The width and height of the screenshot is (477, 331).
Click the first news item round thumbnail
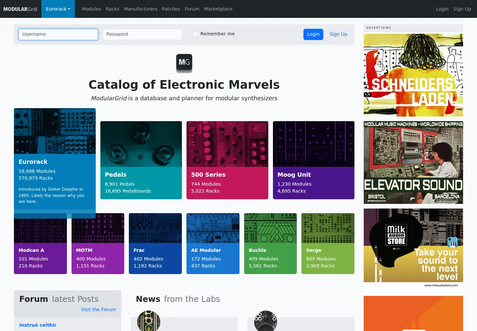[149, 321]
